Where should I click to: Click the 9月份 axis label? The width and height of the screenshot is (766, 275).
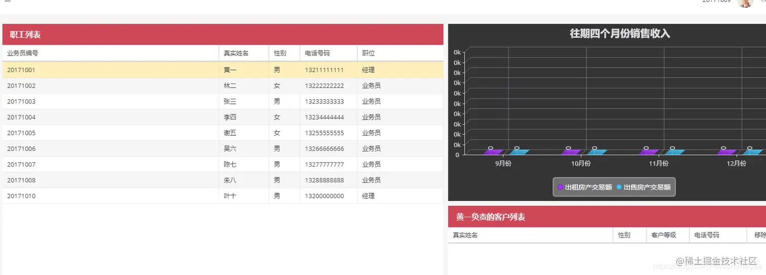(503, 164)
